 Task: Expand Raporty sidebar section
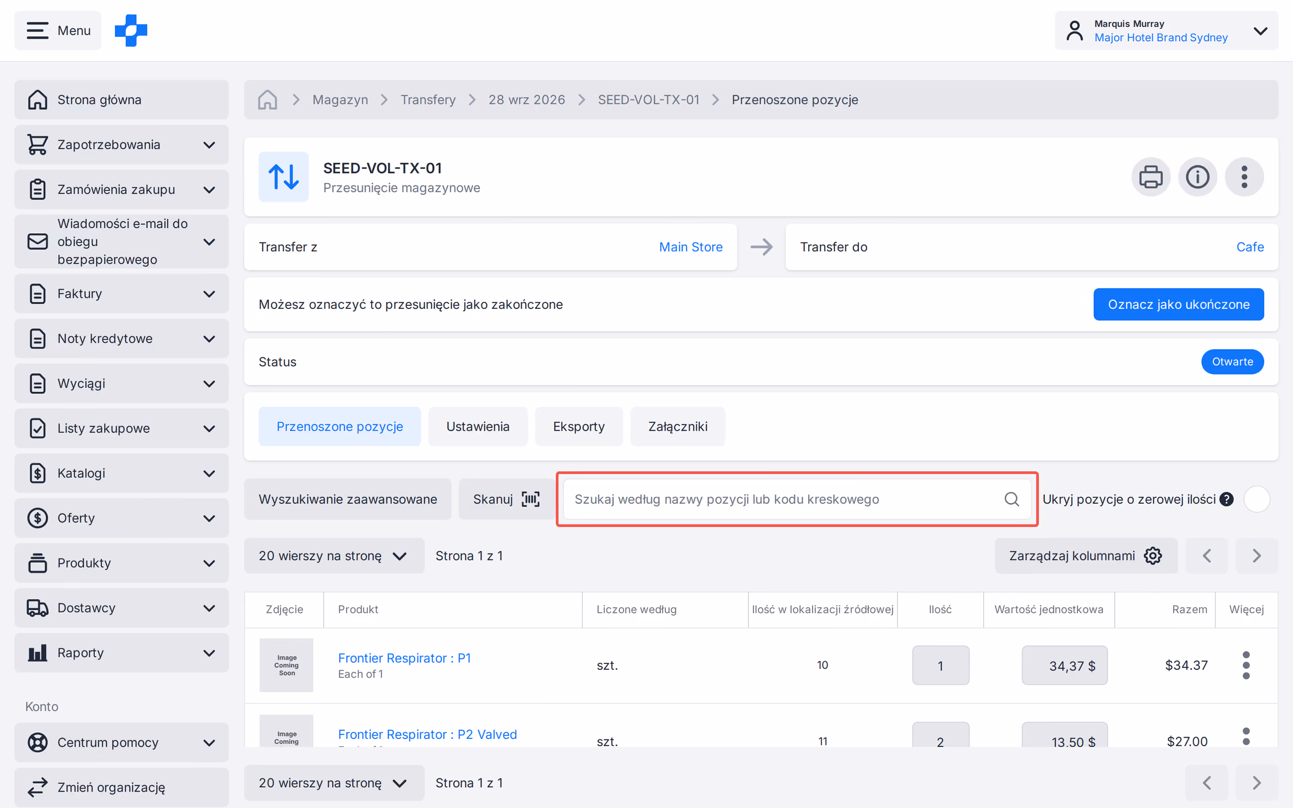coord(121,653)
